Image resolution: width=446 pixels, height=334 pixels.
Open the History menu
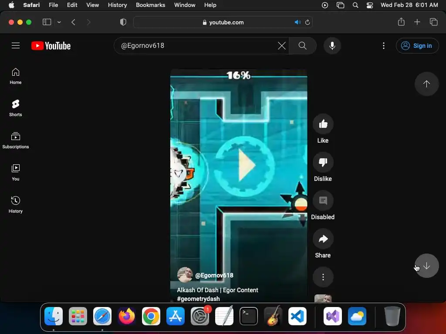coord(117,5)
